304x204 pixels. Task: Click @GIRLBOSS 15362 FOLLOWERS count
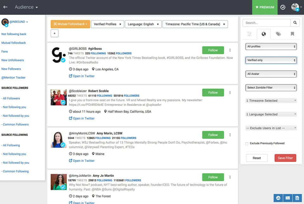tap(119, 53)
